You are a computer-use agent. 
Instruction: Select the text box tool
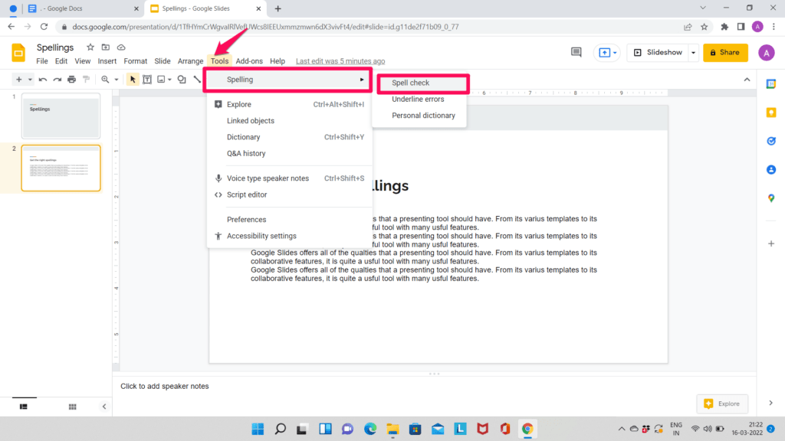click(147, 79)
